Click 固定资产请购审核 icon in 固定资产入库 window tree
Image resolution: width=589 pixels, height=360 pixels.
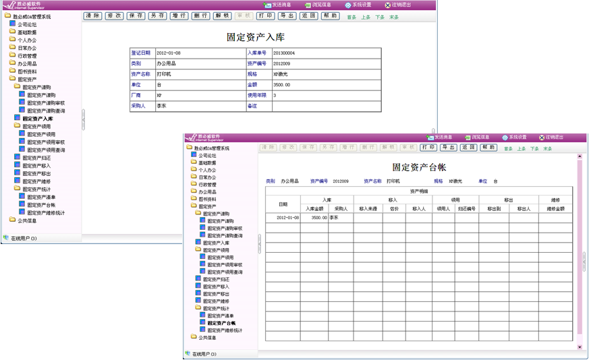22,102
